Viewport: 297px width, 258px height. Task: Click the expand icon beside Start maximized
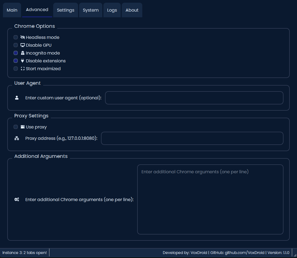[23, 69]
